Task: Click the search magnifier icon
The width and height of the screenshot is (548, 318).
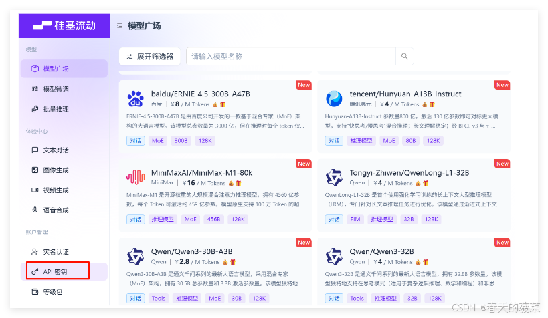Action: tap(405, 56)
